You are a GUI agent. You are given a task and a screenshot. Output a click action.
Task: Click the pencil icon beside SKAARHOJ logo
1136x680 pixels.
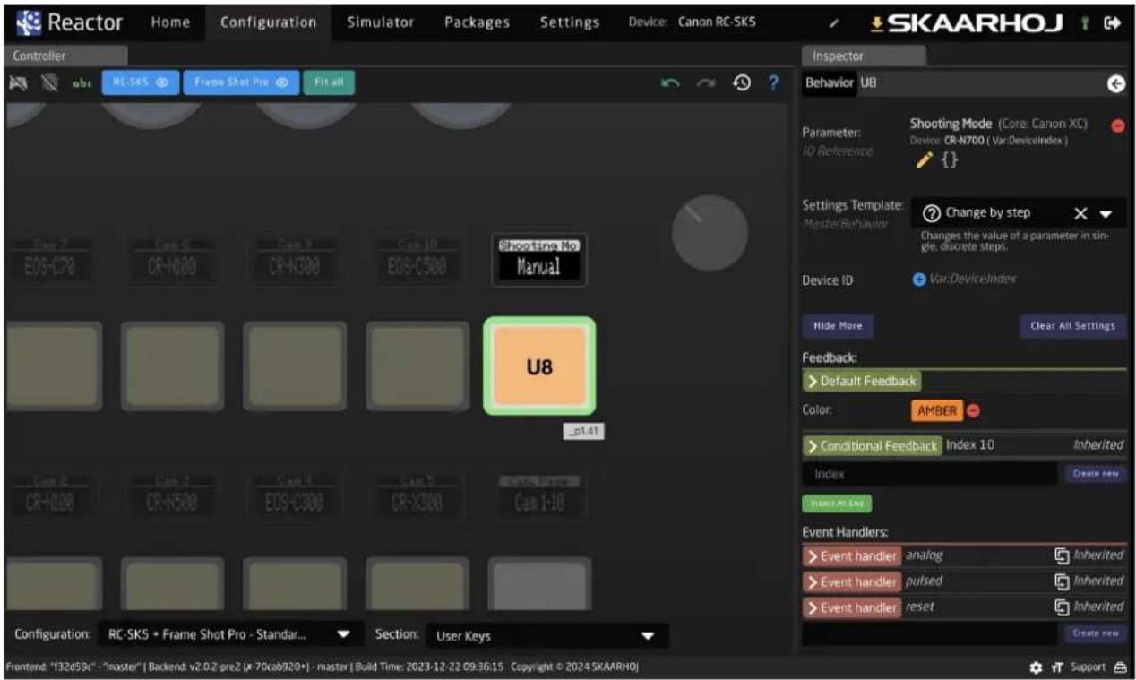tap(833, 22)
